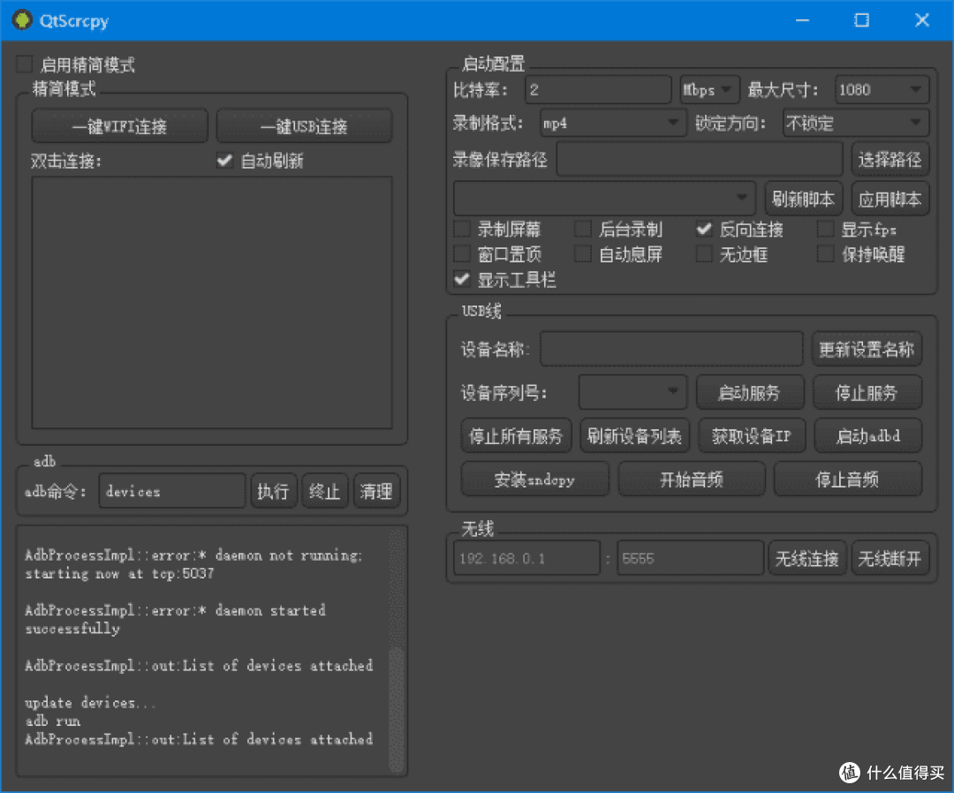Focus the 比特率 input field

598,90
